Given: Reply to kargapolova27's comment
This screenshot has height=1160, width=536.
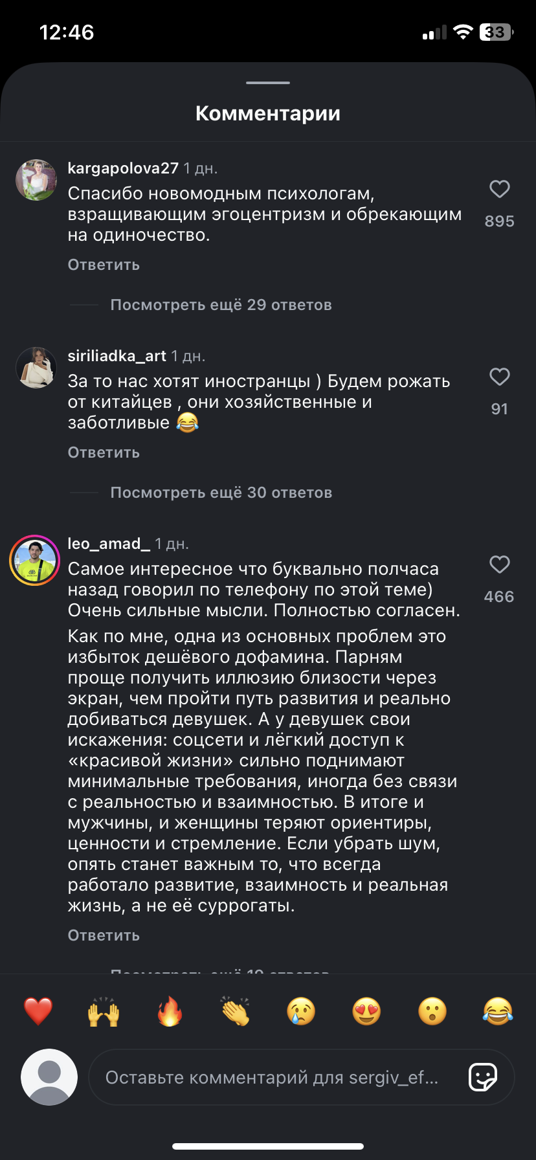Looking at the screenshot, I should click(104, 265).
